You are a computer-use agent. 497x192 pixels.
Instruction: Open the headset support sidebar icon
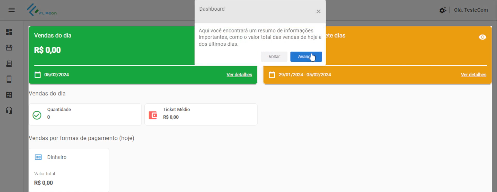[9, 110]
